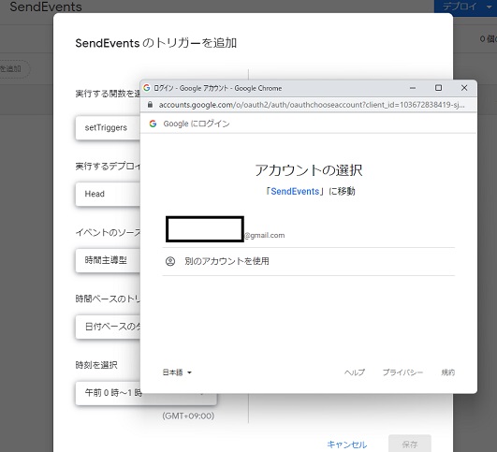Click Google favicon in the popup title bar
Image resolution: width=497 pixels, height=452 pixels.
pyautogui.click(x=146, y=88)
